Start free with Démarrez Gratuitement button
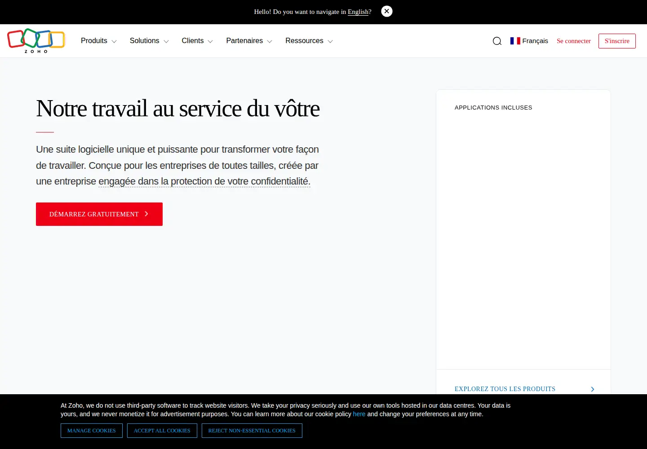 (x=99, y=214)
